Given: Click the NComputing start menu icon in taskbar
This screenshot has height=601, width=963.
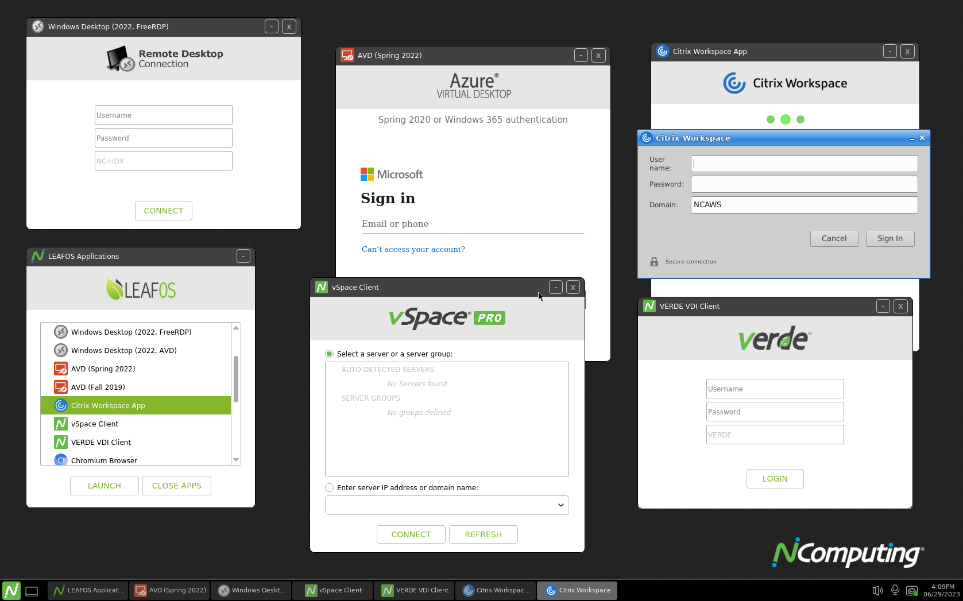Looking at the screenshot, I should pos(11,590).
